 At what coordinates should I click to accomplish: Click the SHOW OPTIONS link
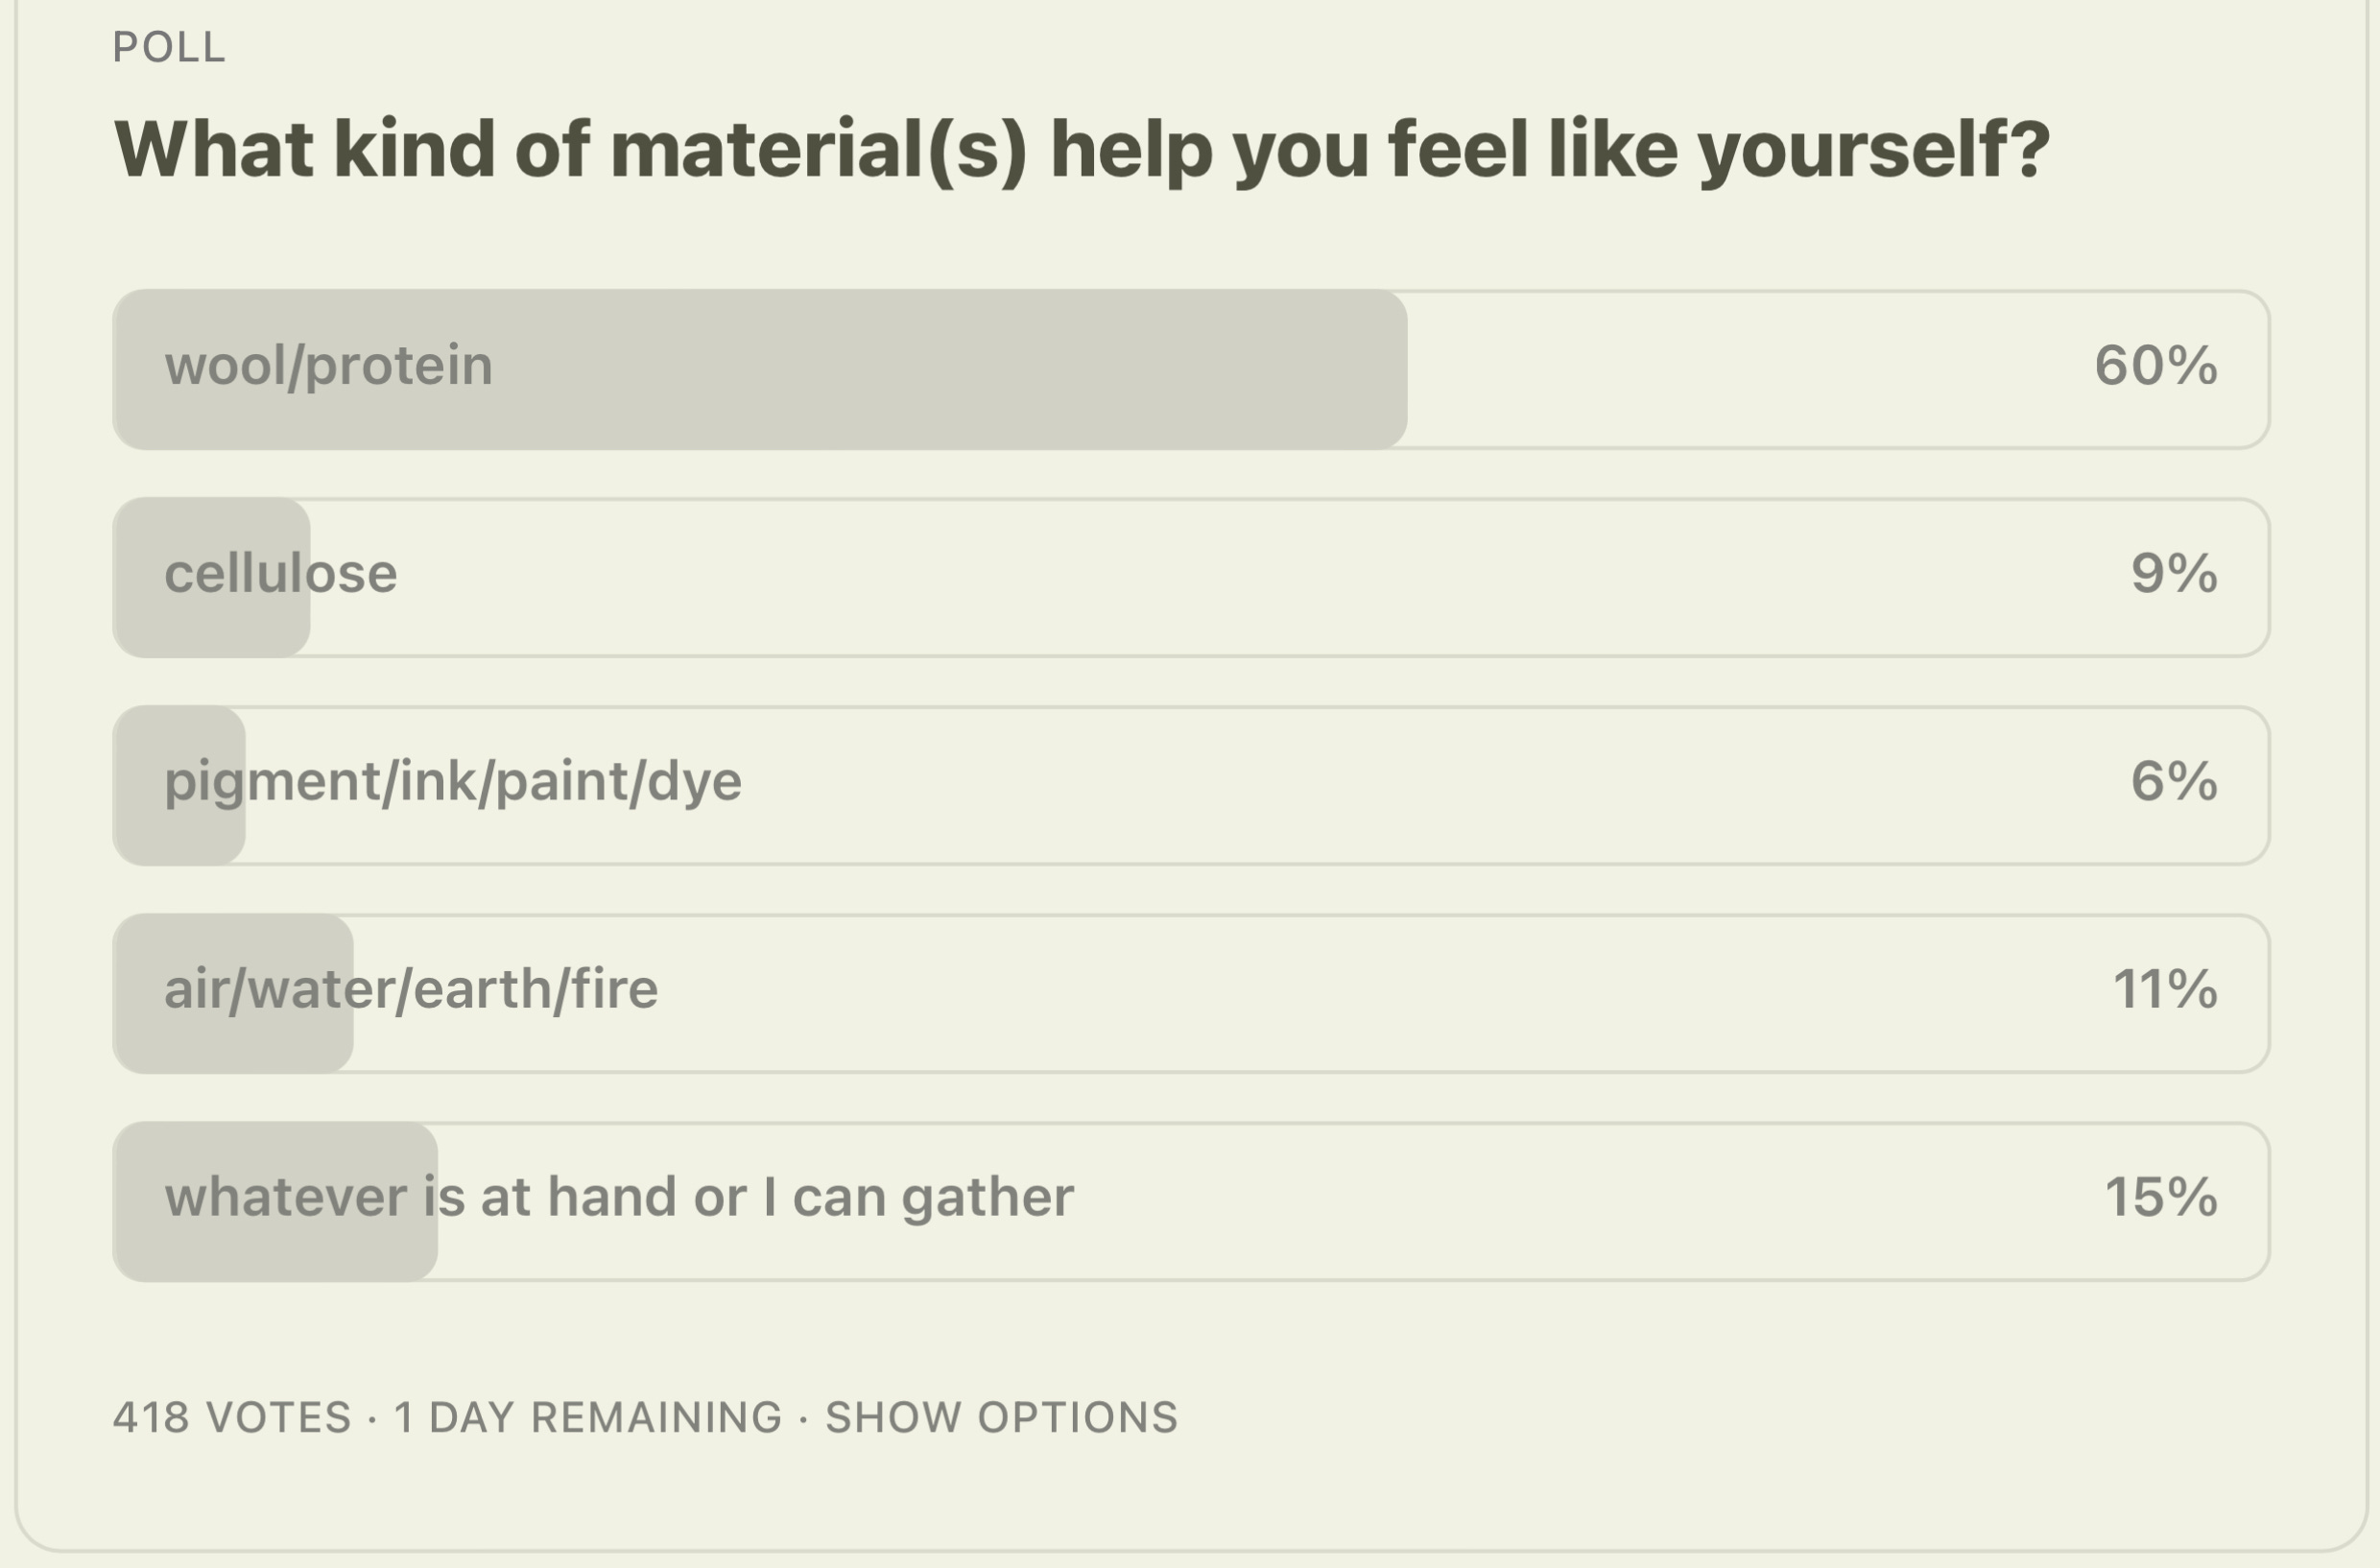1001,1418
